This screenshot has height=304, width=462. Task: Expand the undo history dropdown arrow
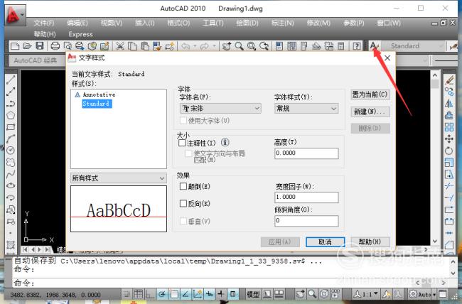coord(195,46)
